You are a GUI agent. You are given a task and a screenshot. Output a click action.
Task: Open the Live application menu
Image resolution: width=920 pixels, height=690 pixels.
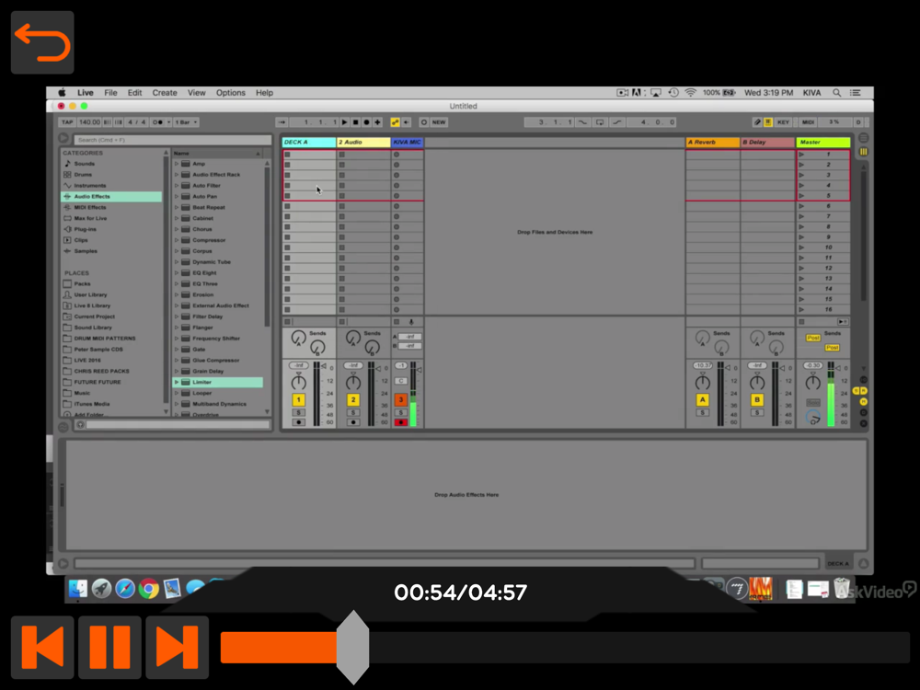tap(85, 93)
